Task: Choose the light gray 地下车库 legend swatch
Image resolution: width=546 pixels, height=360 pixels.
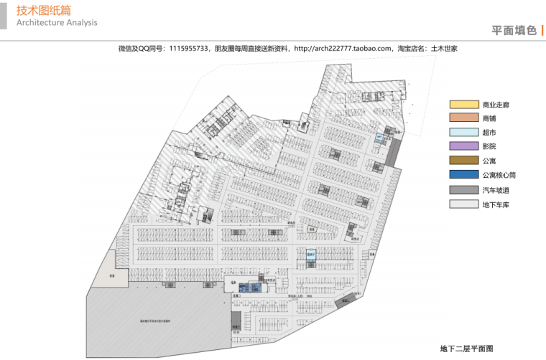Action: 463,204
